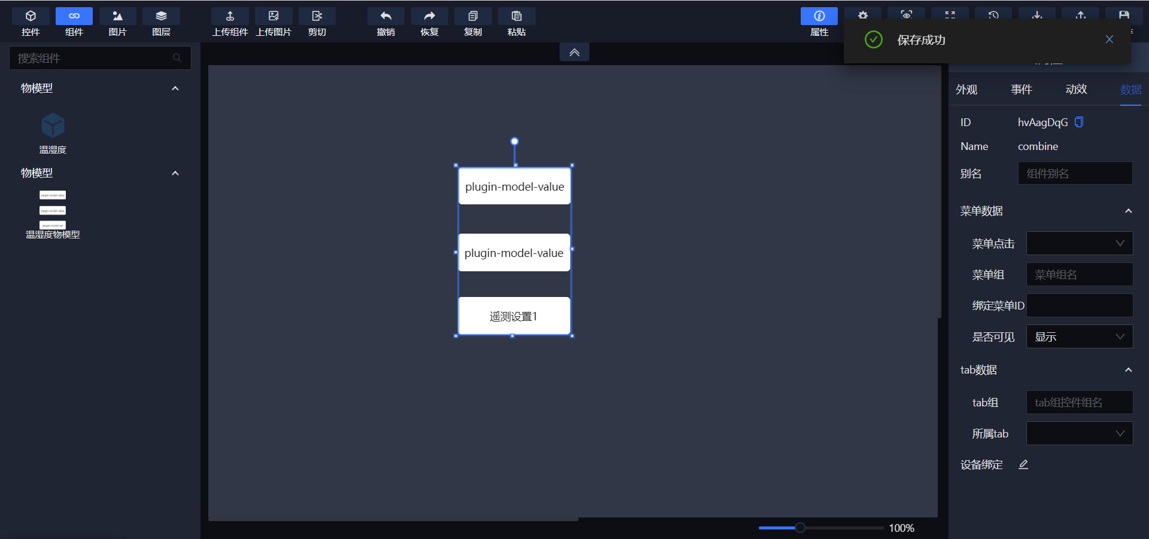Open settings via the gear icon
This screenshot has width=1149, height=539.
coord(863,14)
